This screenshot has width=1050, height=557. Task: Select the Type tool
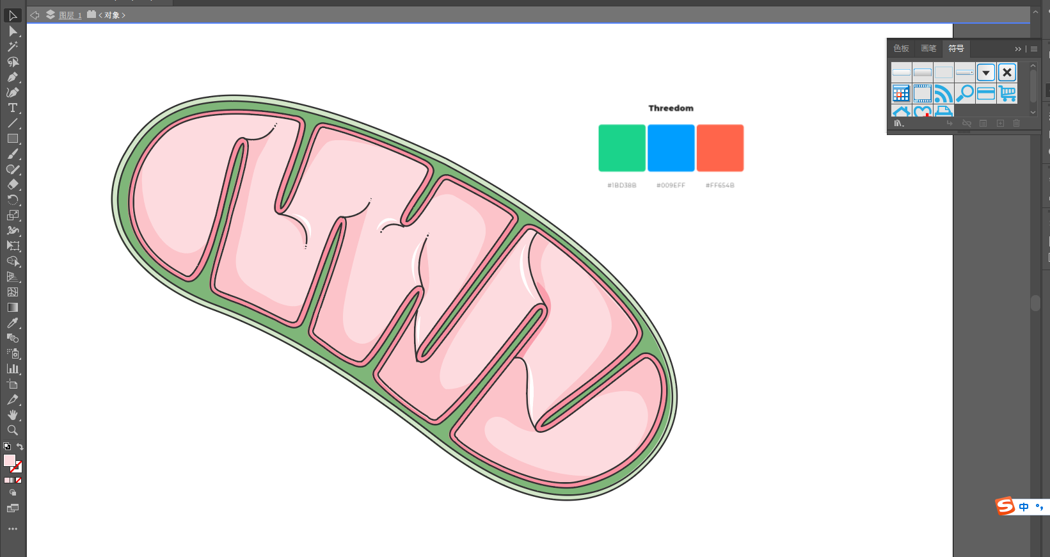click(x=13, y=108)
